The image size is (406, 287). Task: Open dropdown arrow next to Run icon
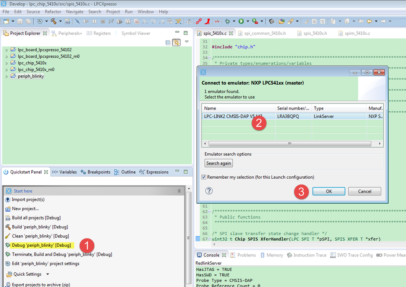[x=248, y=21]
